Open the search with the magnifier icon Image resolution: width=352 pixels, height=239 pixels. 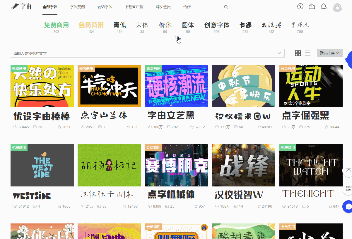tap(226, 7)
